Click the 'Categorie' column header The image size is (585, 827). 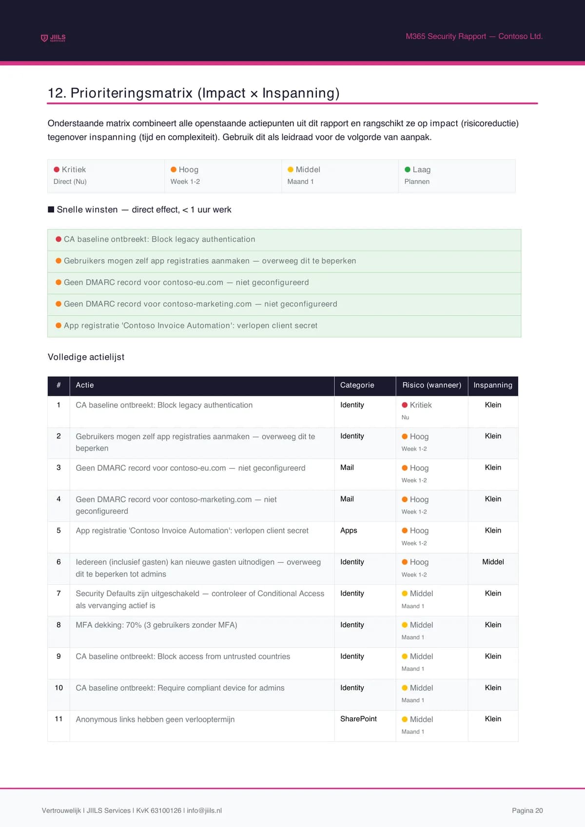pyautogui.click(x=357, y=385)
